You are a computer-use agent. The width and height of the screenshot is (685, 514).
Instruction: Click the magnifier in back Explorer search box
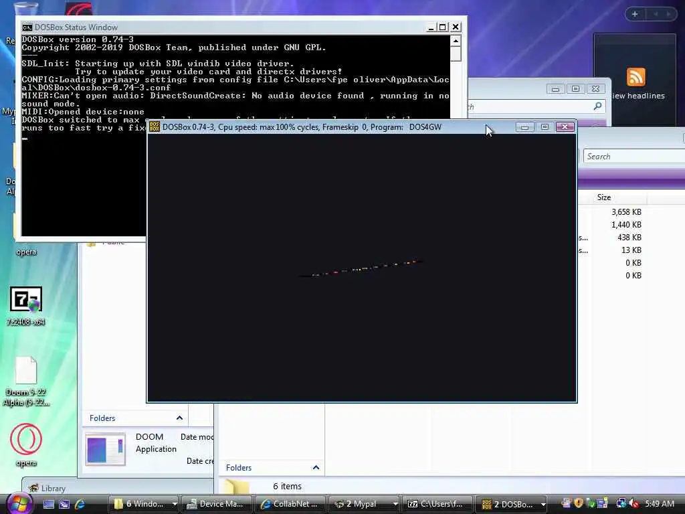point(597,106)
